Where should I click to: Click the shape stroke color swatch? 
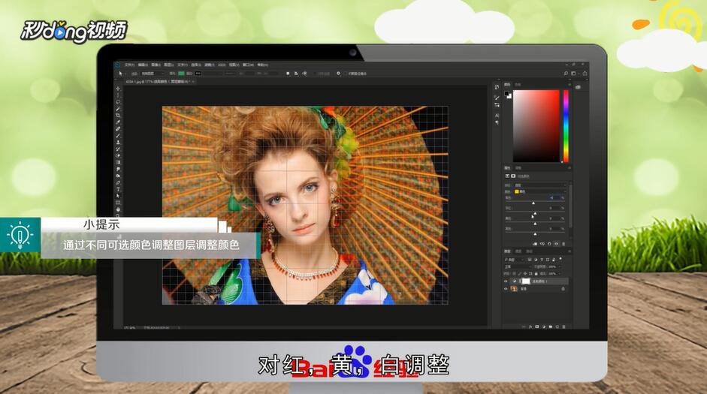tap(198, 74)
